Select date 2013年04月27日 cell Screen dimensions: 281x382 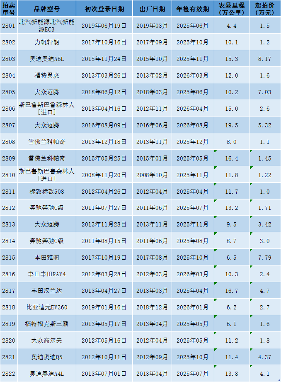click(x=104, y=291)
